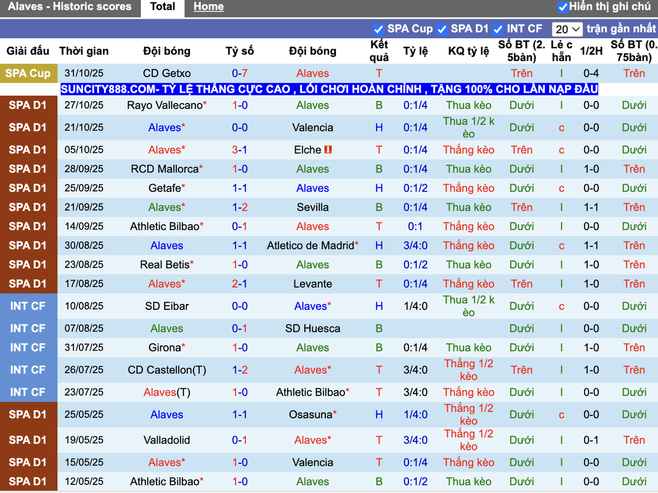Viewport: 658px width, 493px height.
Task: Select the 'Thời gian' column header
Action: (84, 51)
